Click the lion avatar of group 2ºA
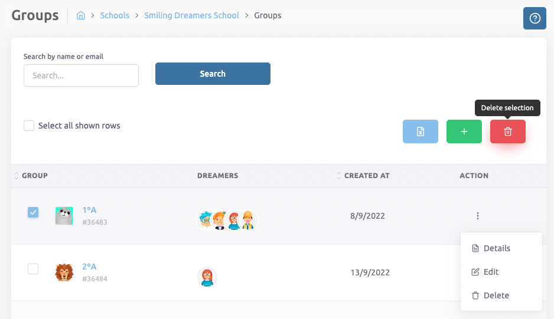The height and width of the screenshot is (319, 554). pyautogui.click(x=64, y=272)
